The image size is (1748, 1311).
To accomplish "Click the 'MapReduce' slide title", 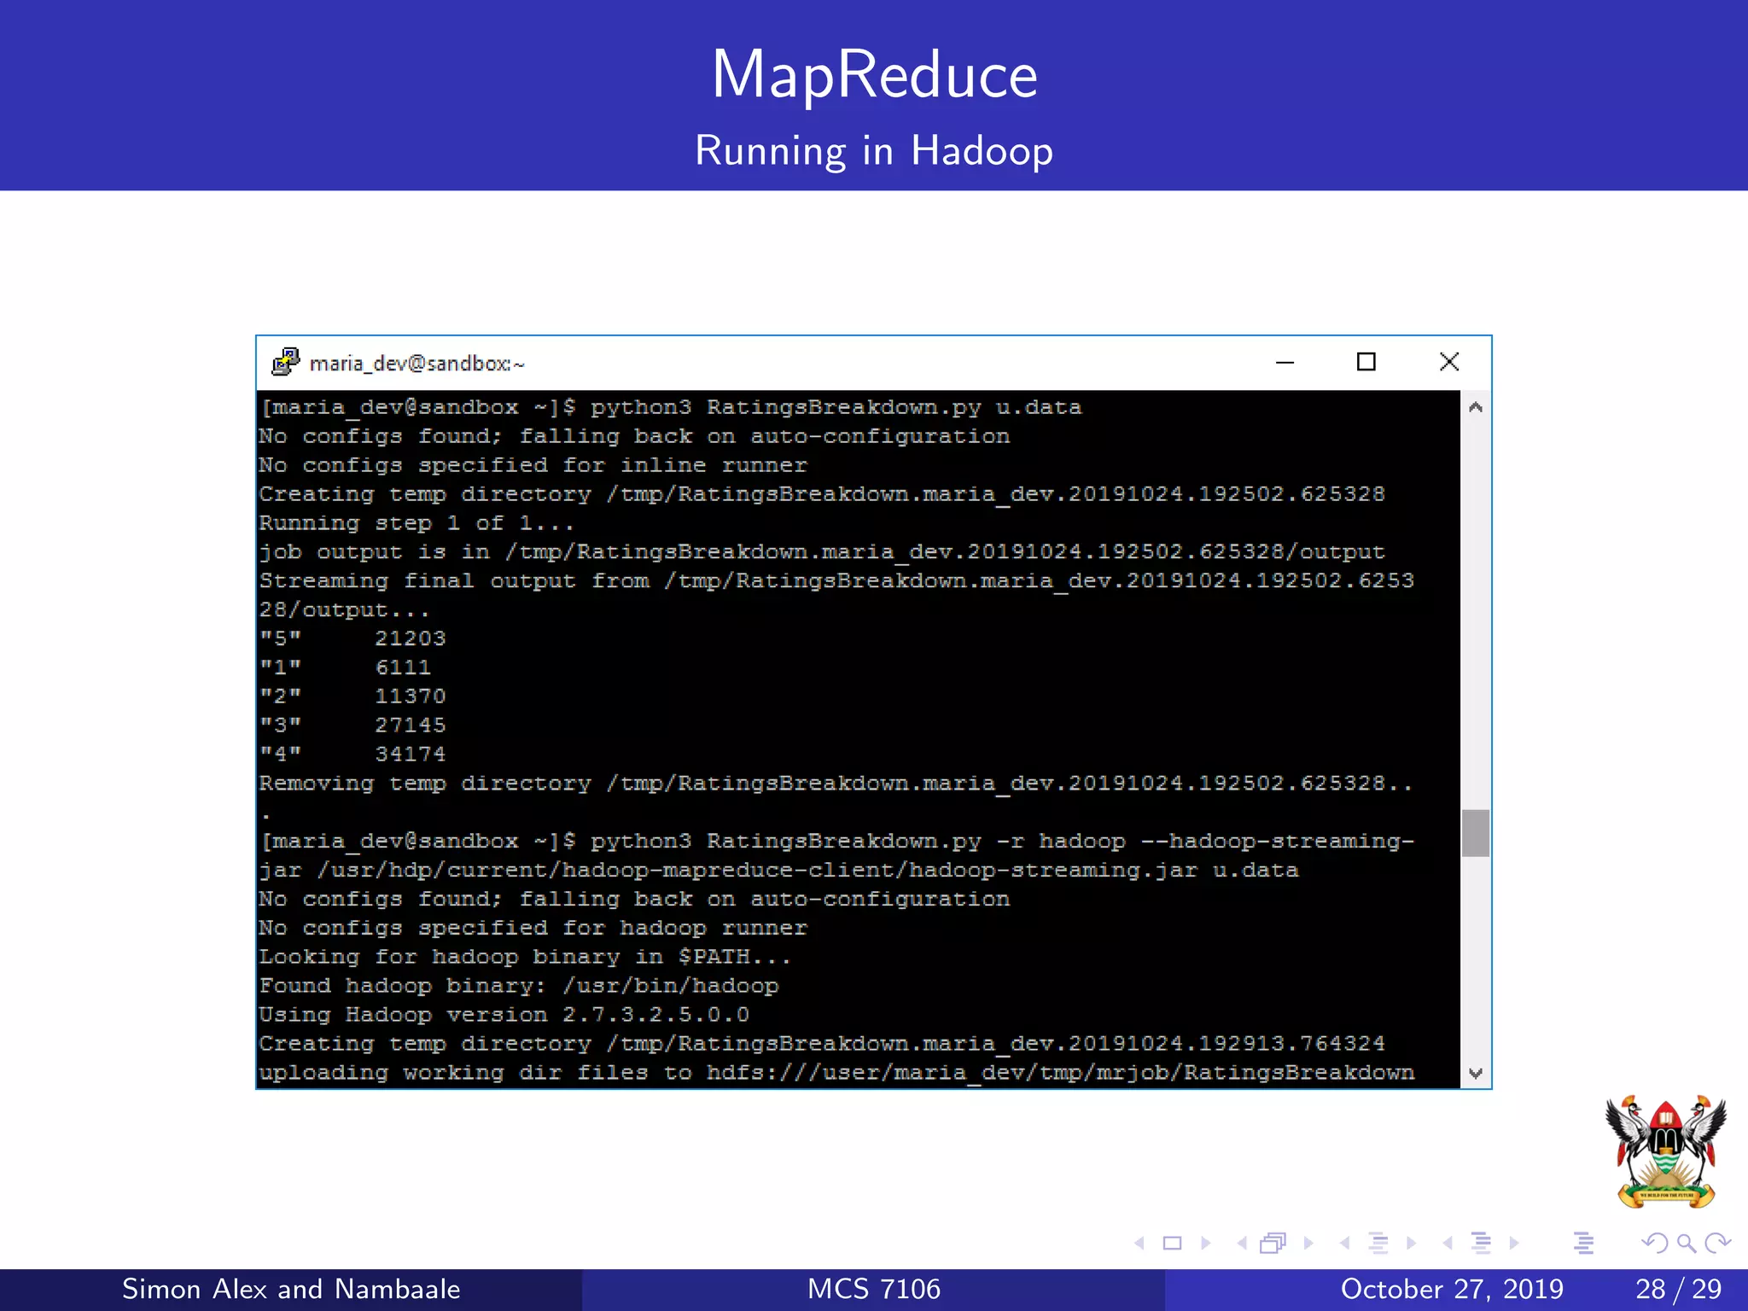I will tap(874, 74).
